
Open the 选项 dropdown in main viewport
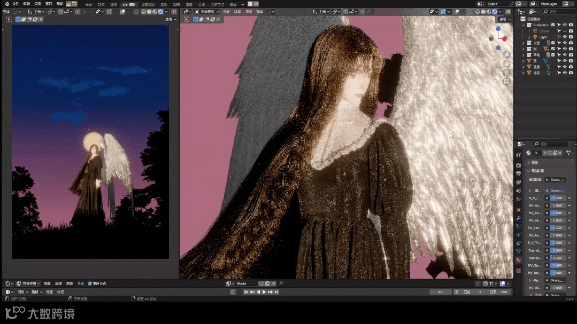tap(504, 19)
